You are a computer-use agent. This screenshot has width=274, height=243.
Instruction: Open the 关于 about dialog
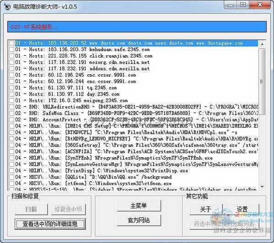206,209
